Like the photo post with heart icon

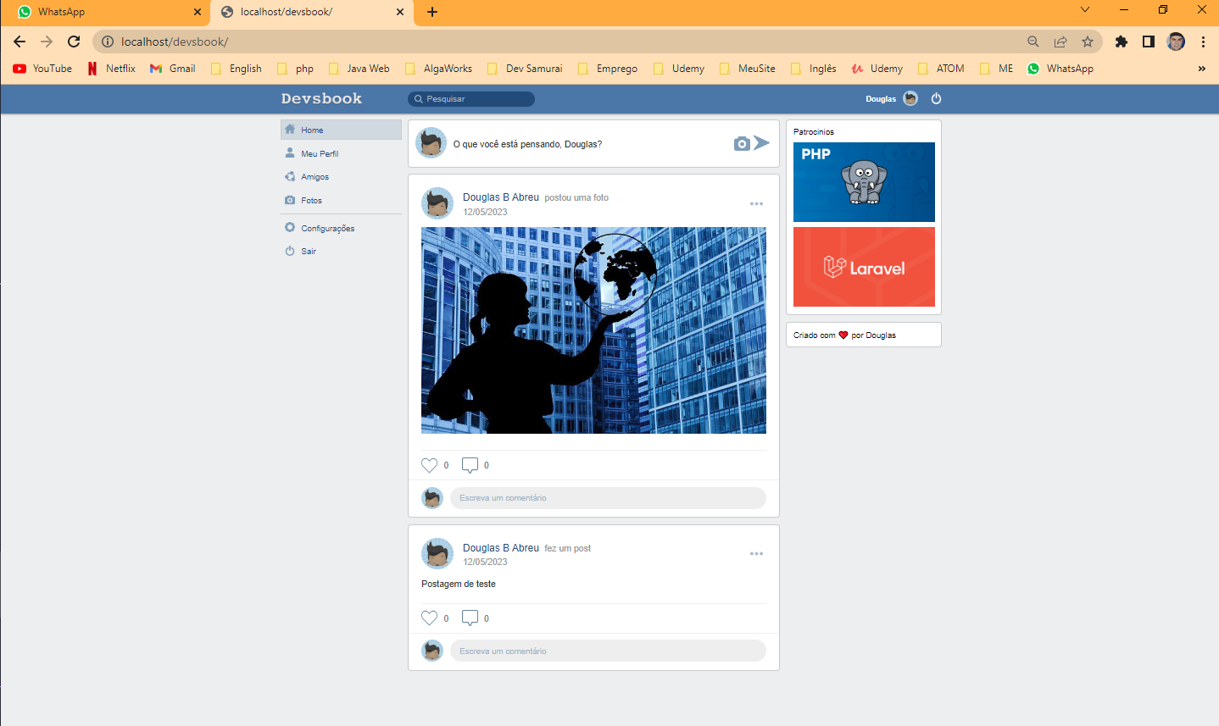click(x=430, y=465)
